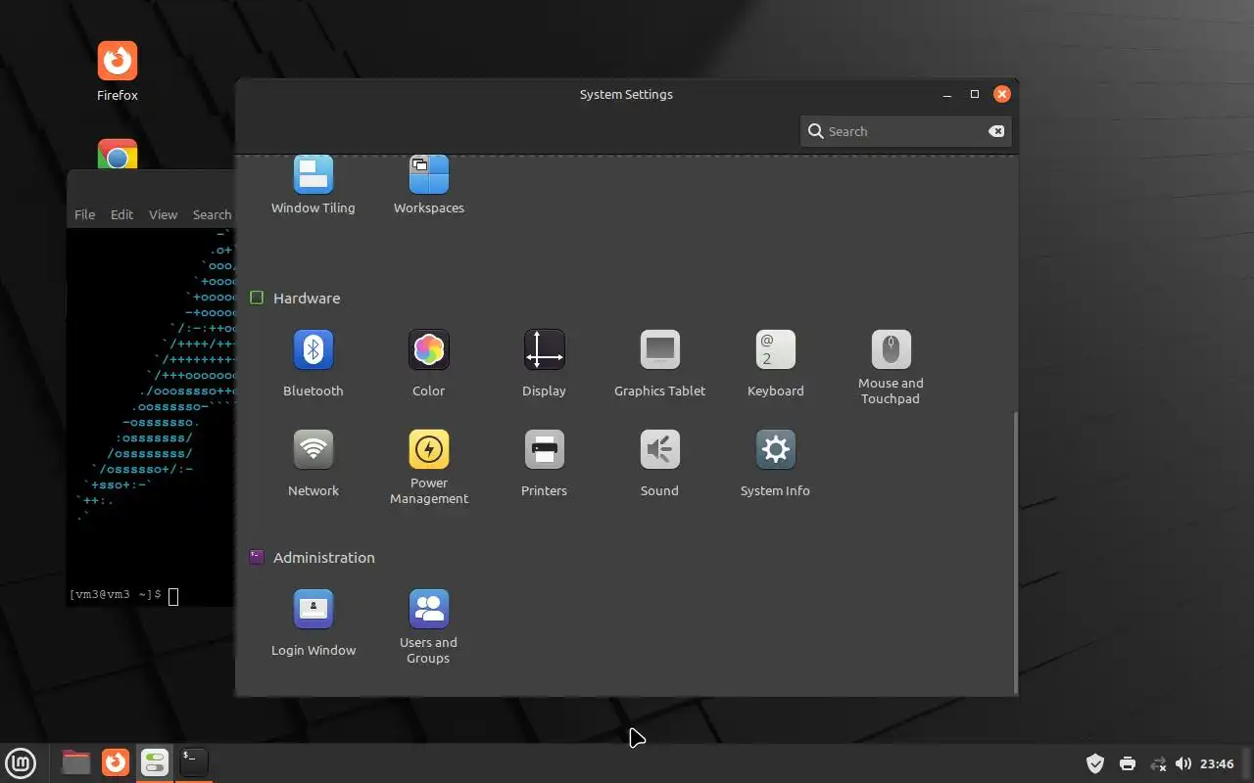Click the search magnifier icon
Viewport: 1254px width, 783px height.
click(x=815, y=131)
